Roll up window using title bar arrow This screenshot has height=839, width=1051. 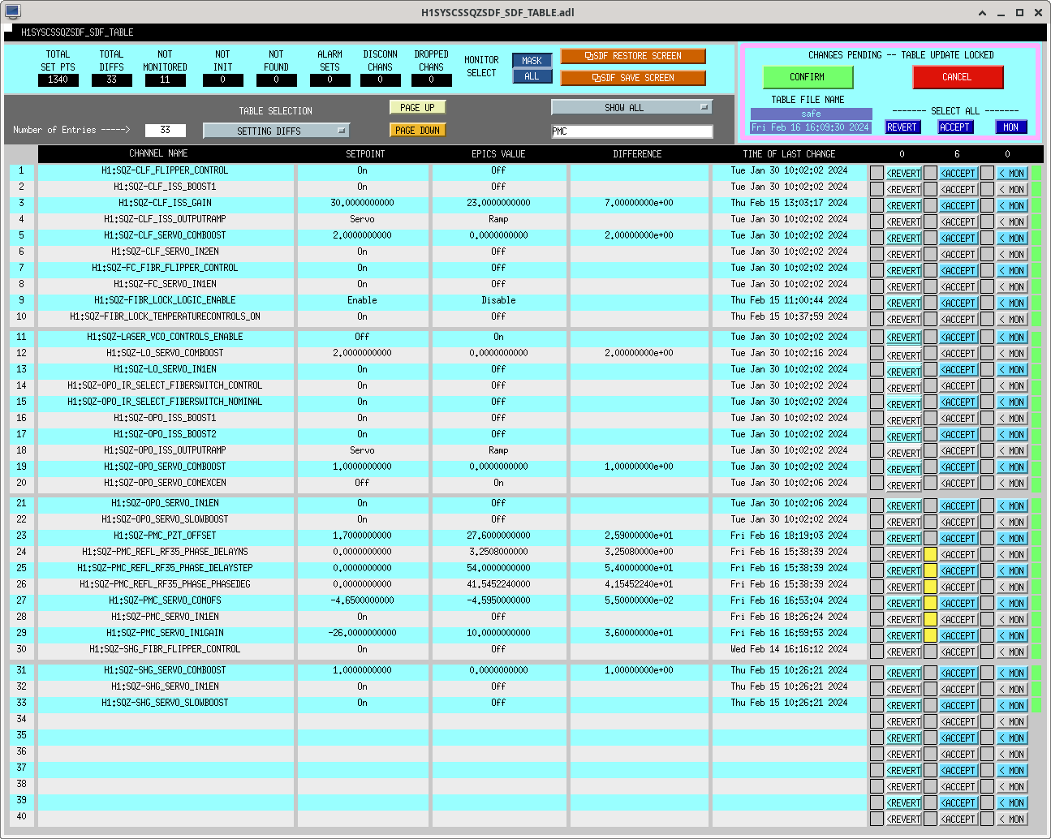pyautogui.click(x=982, y=12)
